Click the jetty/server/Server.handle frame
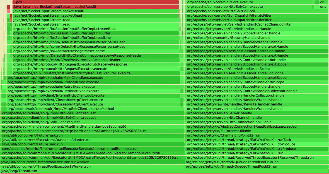Image resolution: width=329 pixels, height=174 pixels. (257, 113)
